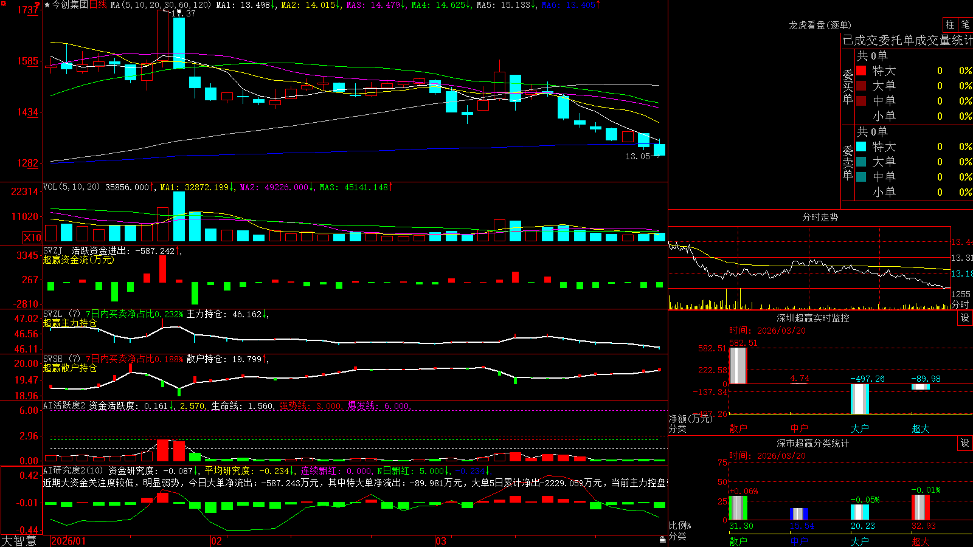Click the star icon before 今创集团
The width and height of the screenshot is (973, 547).
coord(47,5)
